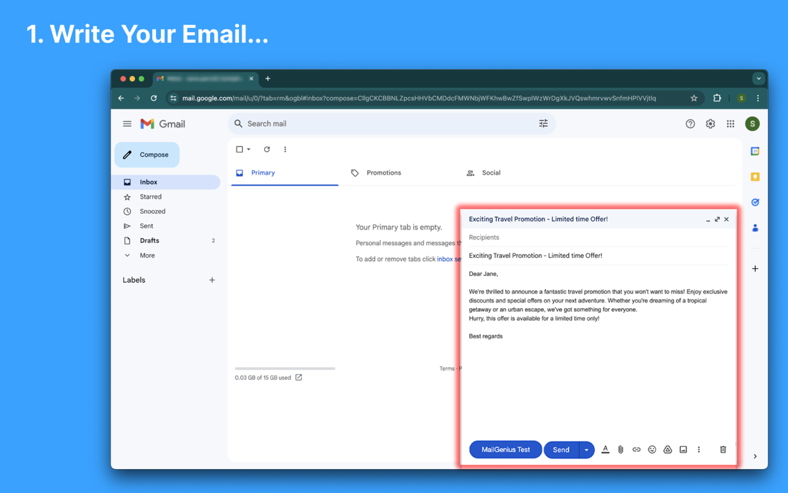Insert a photo into the message
788x493 pixels.
683,449
